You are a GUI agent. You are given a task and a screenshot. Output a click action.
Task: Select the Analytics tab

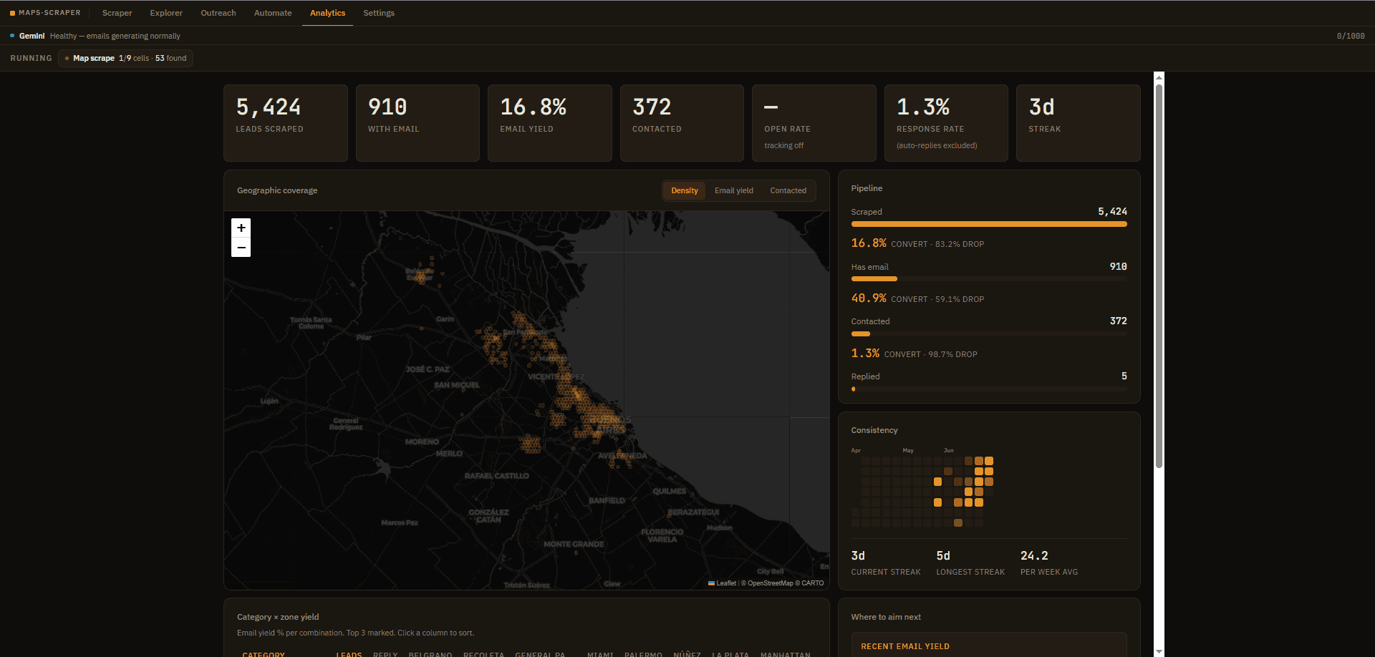[x=327, y=13]
